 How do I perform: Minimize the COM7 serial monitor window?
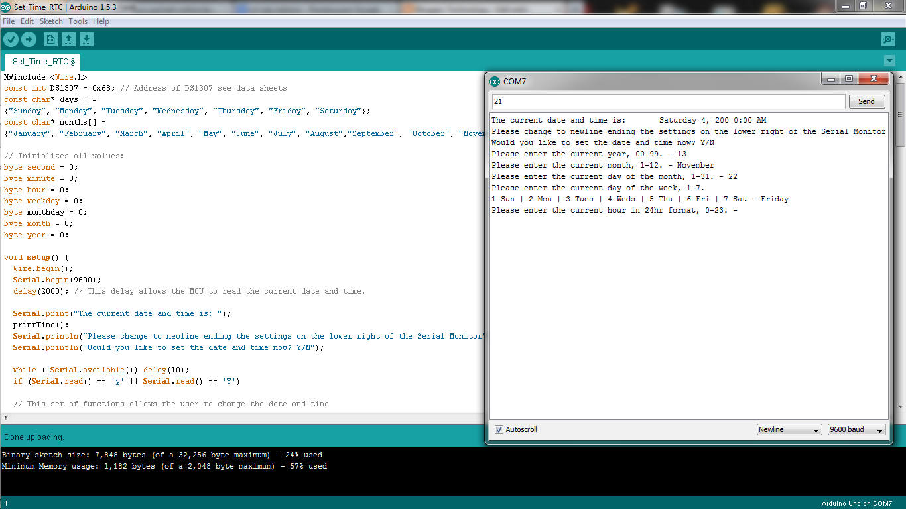click(x=830, y=79)
